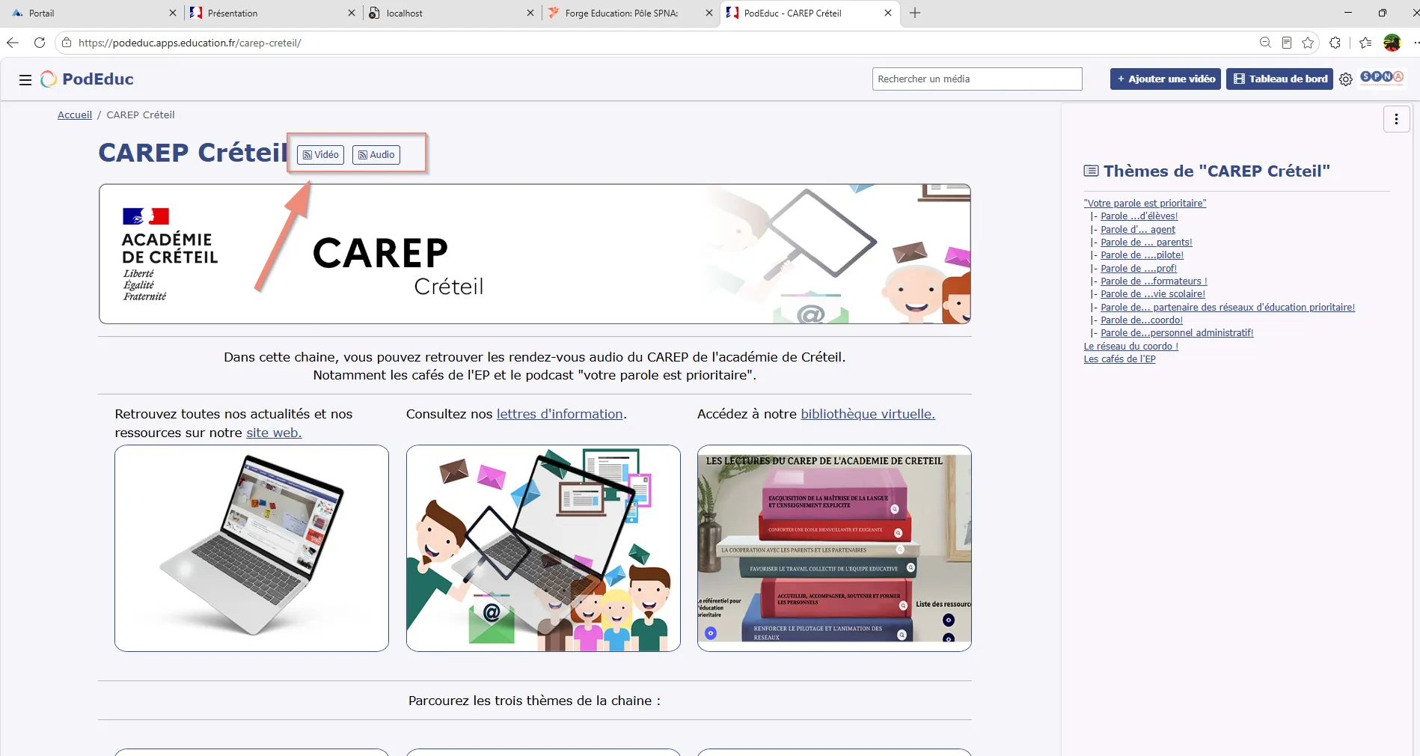
Task: Open theme "Votre parole est prioritaire"
Action: [x=1145, y=203]
